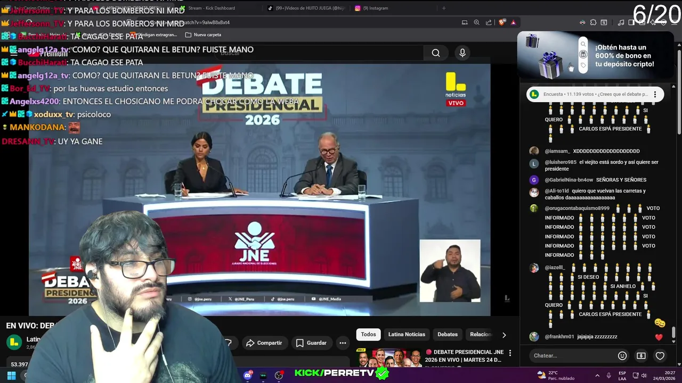Image resolution: width=682 pixels, height=383 pixels.
Task: Expand the system tray hidden icons chevron
Action: click(597, 376)
